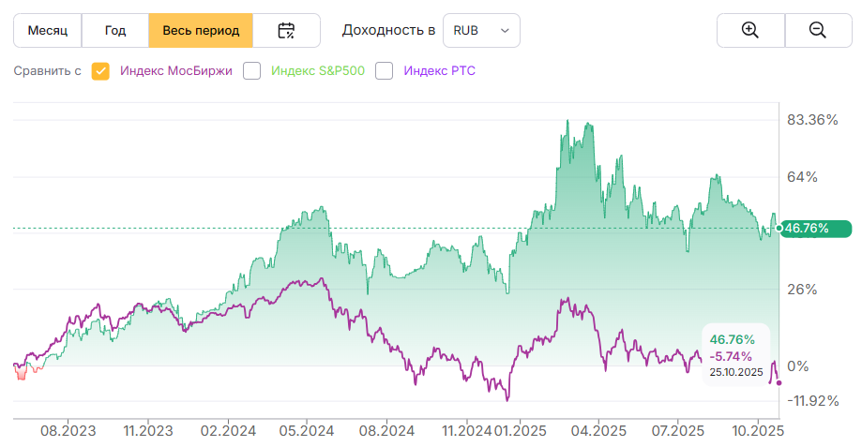The image size is (862, 447).
Task: Enable the Индекс S&P500 checkbox
Action: [251, 70]
